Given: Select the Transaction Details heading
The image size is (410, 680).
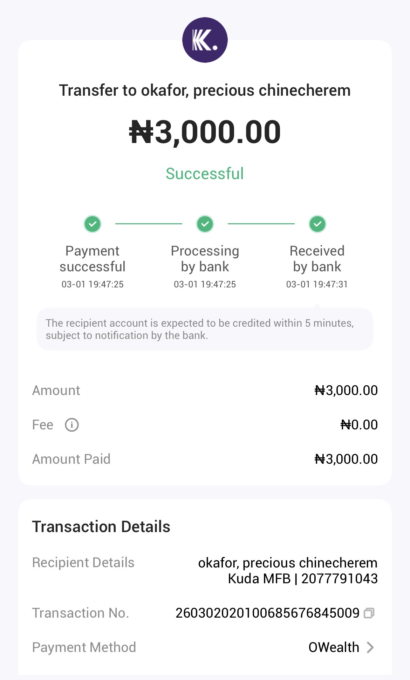Looking at the screenshot, I should click(101, 527).
